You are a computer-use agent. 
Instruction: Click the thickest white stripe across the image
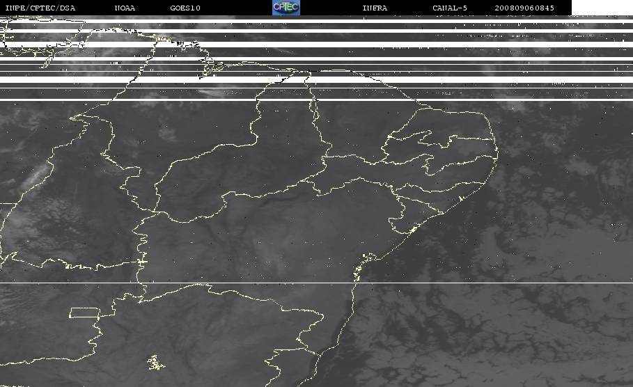point(316,79)
